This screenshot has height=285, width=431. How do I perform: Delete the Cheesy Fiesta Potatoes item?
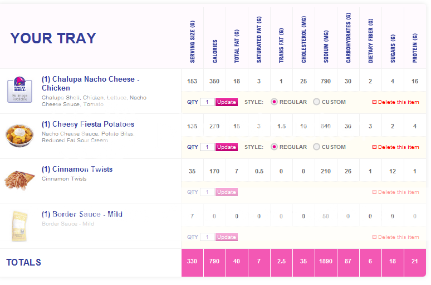pyautogui.click(x=395, y=147)
